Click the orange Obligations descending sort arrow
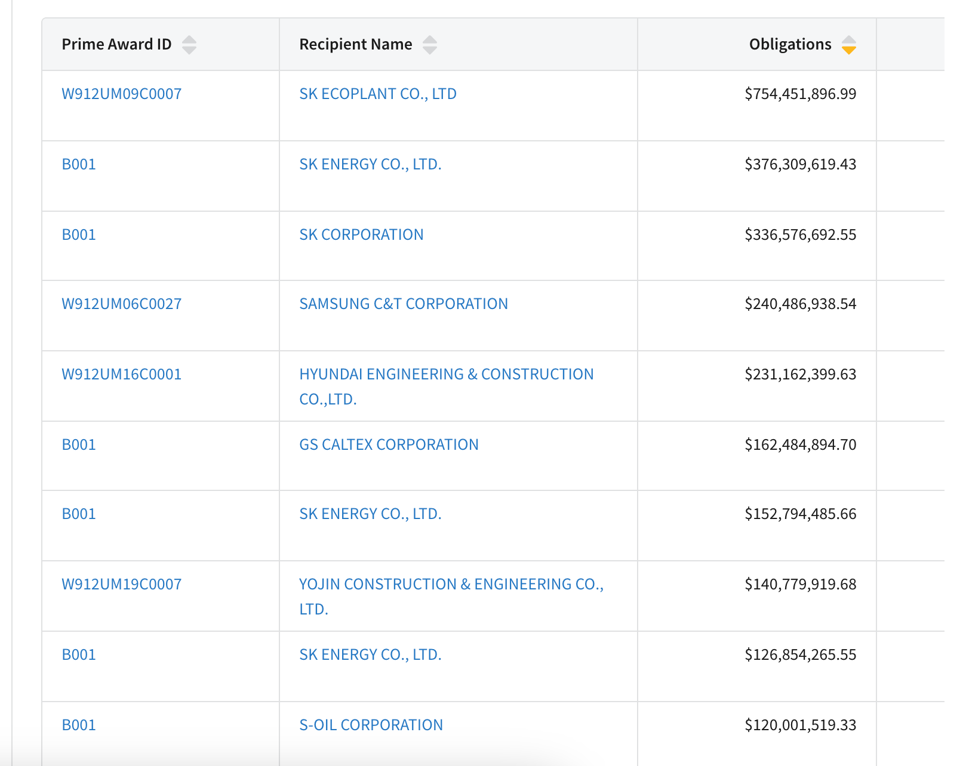 [848, 51]
